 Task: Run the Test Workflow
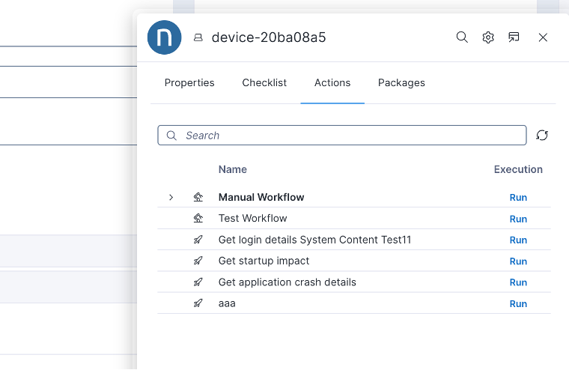[x=518, y=219]
